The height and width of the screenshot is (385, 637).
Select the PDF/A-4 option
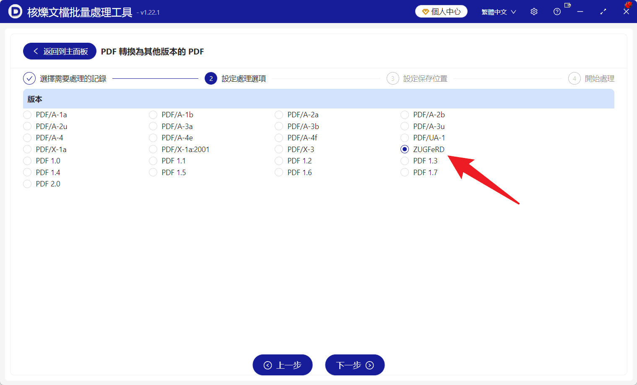coord(27,138)
